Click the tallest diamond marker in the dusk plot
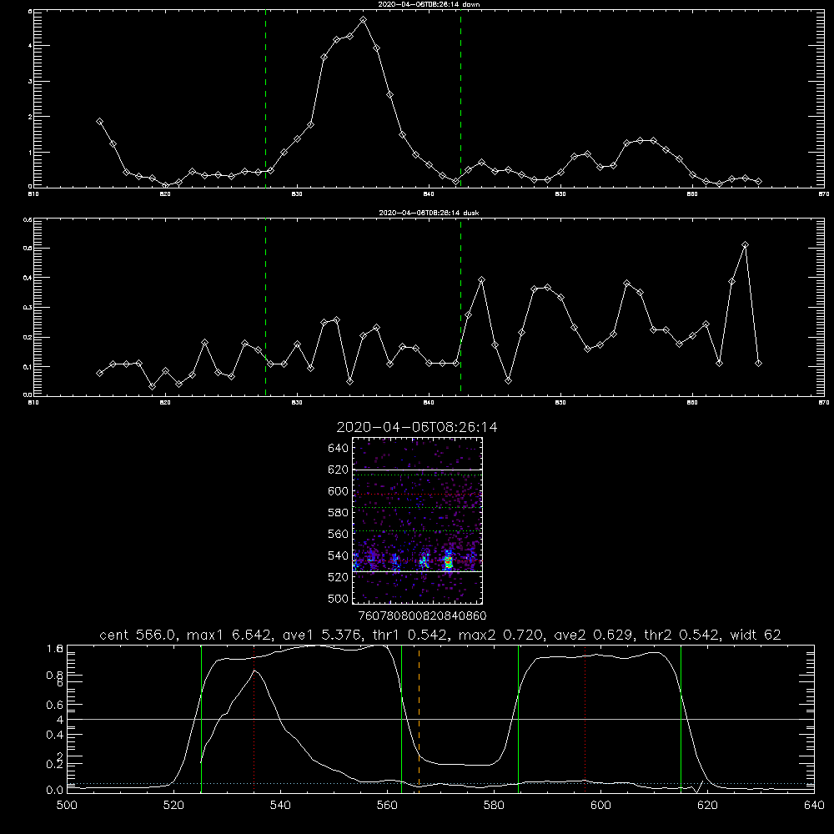The image size is (834, 834). tap(745, 245)
